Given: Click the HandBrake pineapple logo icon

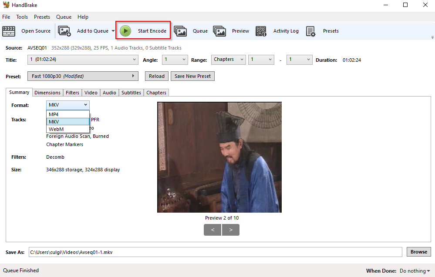Looking at the screenshot, I should point(6,5).
